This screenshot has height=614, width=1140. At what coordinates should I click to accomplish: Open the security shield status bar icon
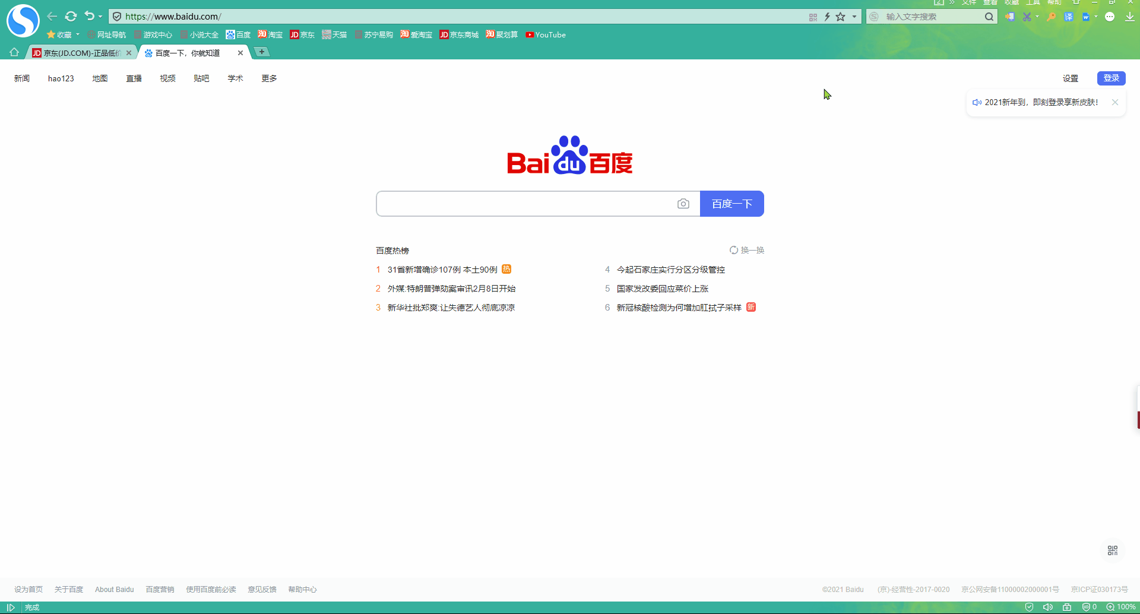tap(1030, 607)
